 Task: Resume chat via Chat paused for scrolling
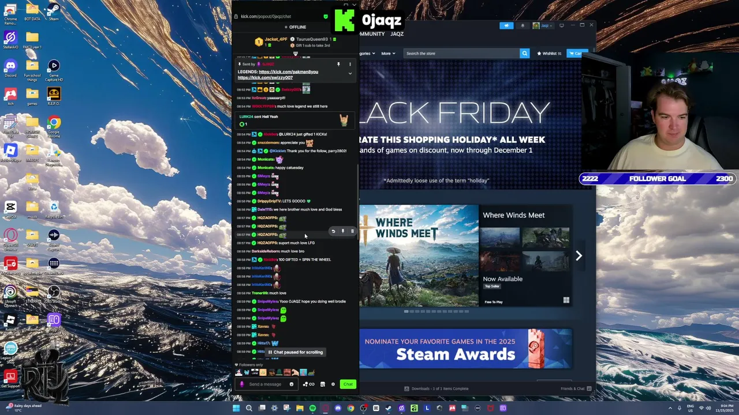(x=295, y=352)
